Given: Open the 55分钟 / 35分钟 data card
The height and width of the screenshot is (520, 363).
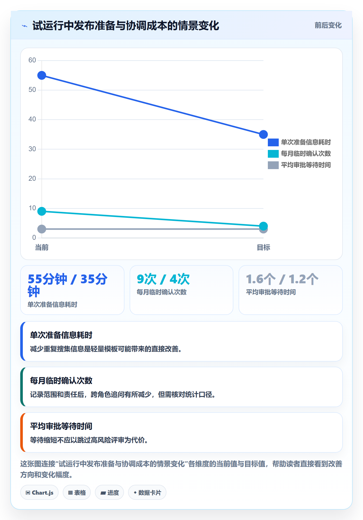Looking at the screenshot, I should (x=72, y=290).
